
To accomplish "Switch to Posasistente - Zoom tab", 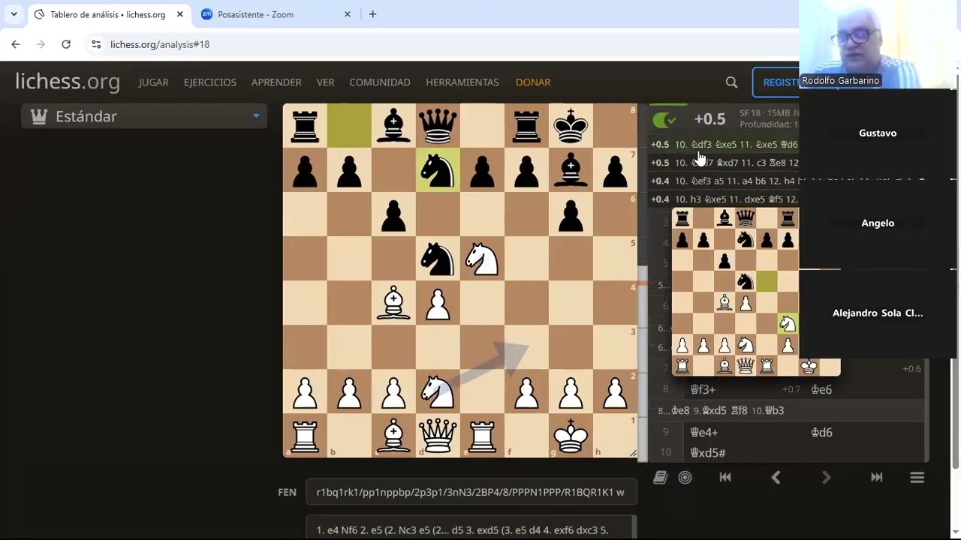I will coord(255,14).
